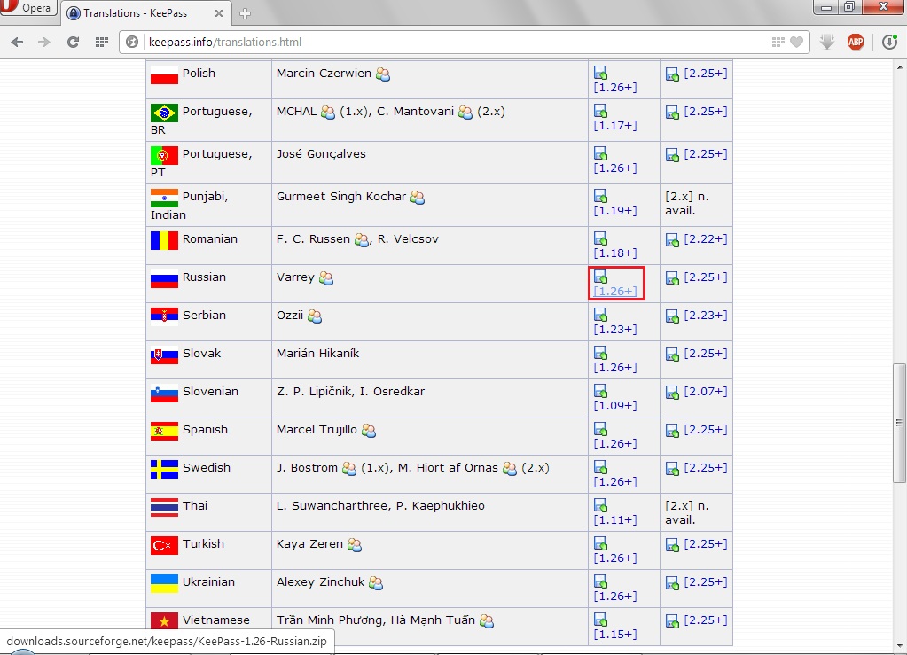Viewport: 907px width, 655px height.
Task: Download Russian 1.26+ translation link
Action: [614, 291]
